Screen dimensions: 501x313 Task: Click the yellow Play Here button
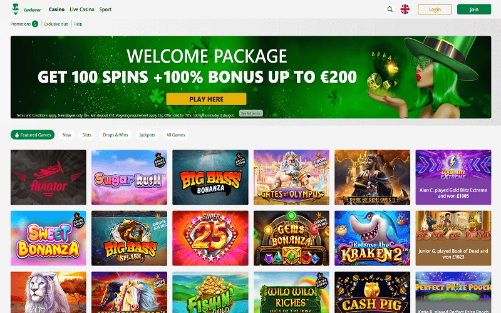coord(206,99)
